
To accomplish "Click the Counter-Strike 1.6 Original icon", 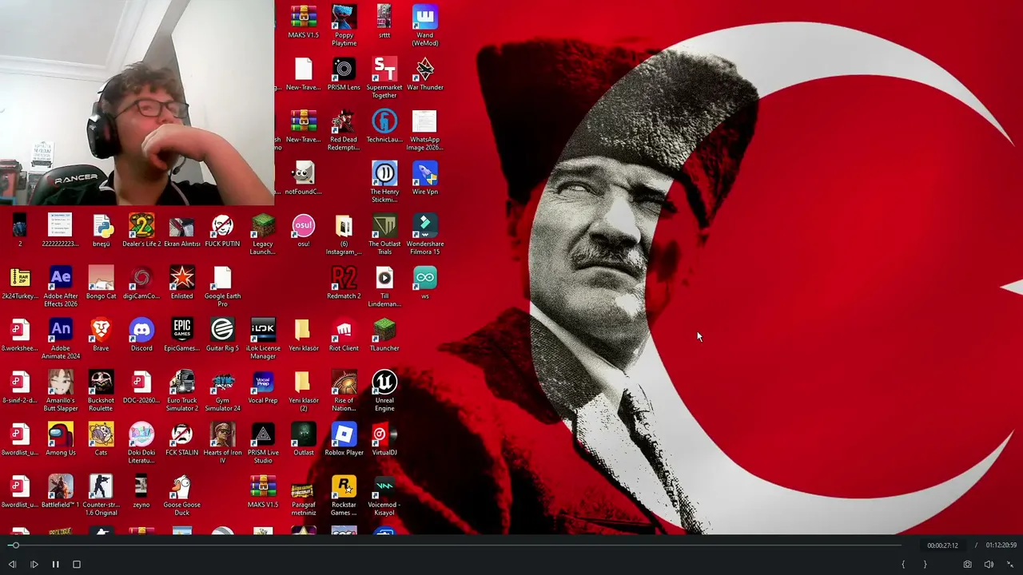I will [x=101, y=496].
